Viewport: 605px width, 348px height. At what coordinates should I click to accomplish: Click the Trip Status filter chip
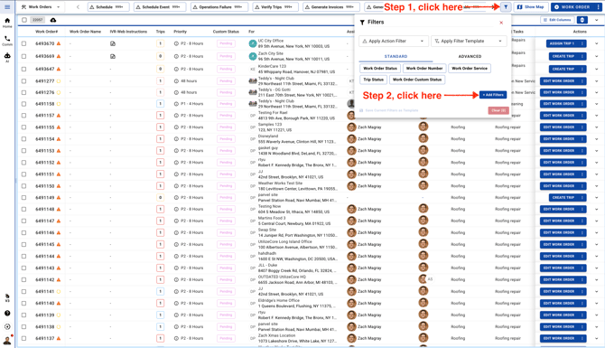(374, 80)
